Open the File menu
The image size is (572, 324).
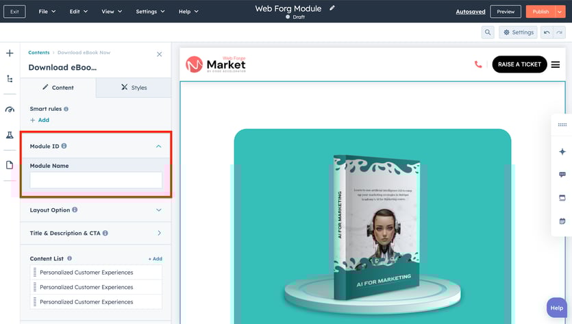point(47,12)
